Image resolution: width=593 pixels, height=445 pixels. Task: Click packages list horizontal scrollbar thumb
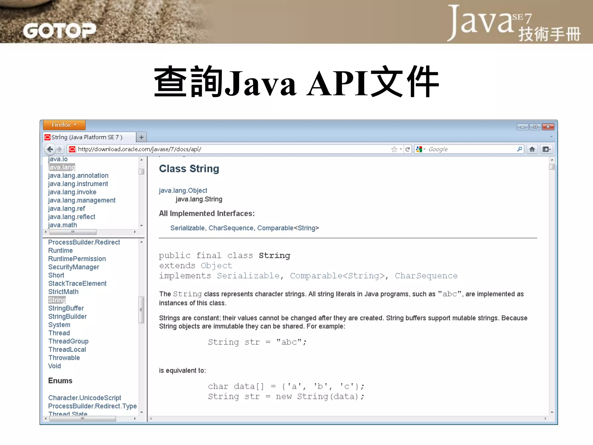[73, 232]
